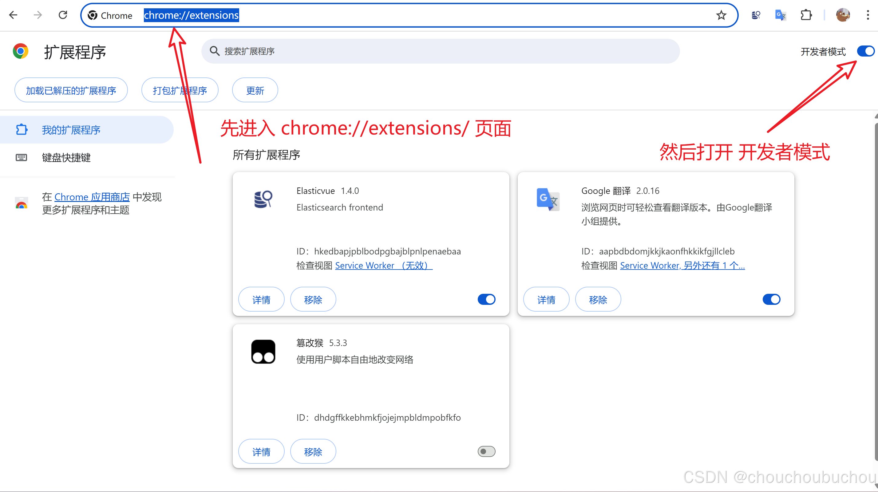
Task: Click the 所有扩展程序 heading
Action: 266,155
